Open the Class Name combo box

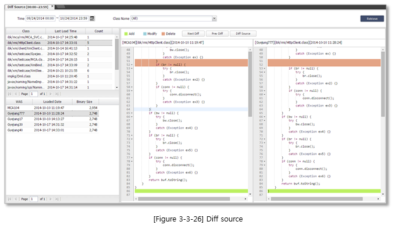(173, 19)
